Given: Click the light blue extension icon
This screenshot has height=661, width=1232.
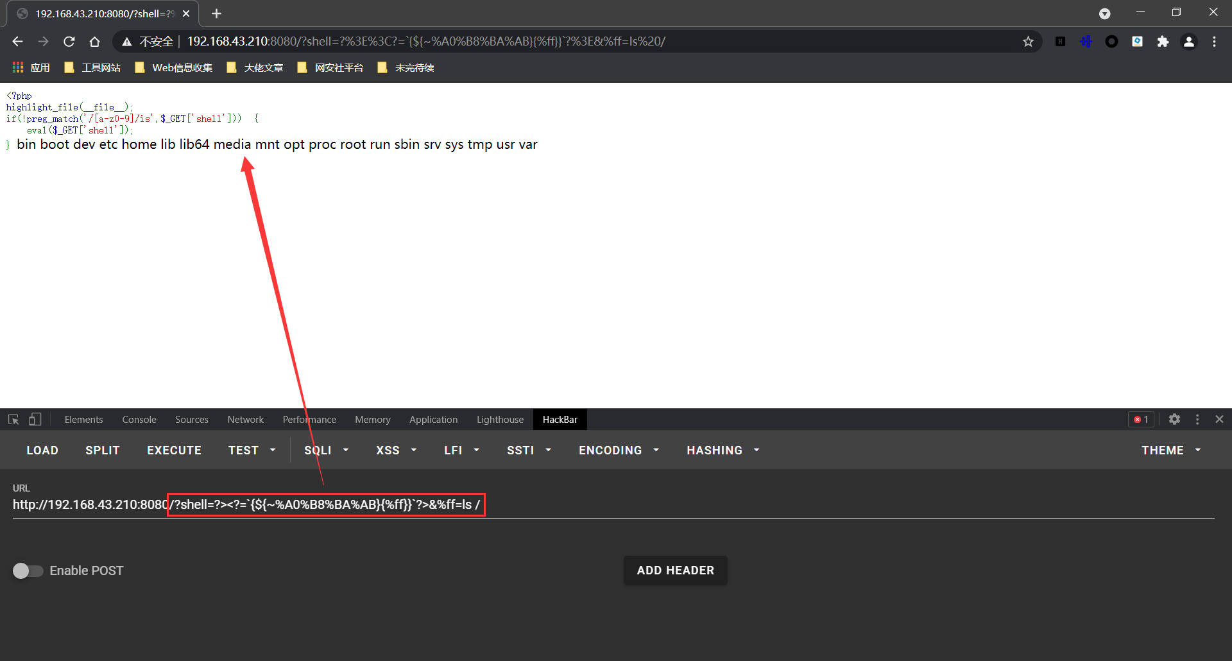Looking at the screenshot, I should pyautogui.click(x=1137, y=42).
